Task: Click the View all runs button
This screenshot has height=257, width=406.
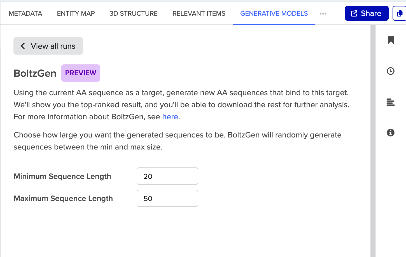Action: click(x=48, y=46)
